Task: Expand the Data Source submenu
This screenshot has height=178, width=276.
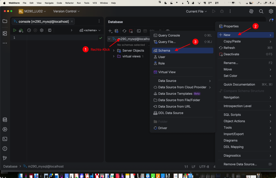Action: 182,81
